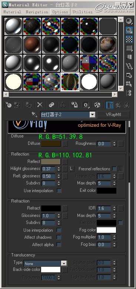
Task: Pick material with the eyedropper icon
Action: click(34, 115)
